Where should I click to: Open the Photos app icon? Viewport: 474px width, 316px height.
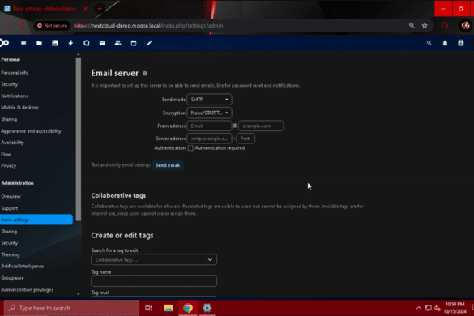pyautogui.click(x=55, y=43)
